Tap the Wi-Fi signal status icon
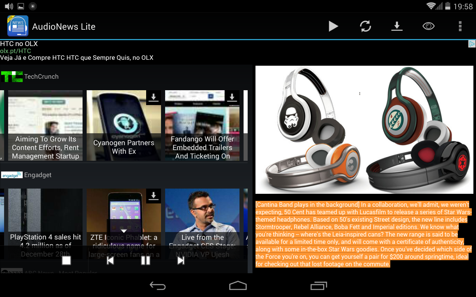The height and width of the screenshot is (297, 476). [431, 6]
